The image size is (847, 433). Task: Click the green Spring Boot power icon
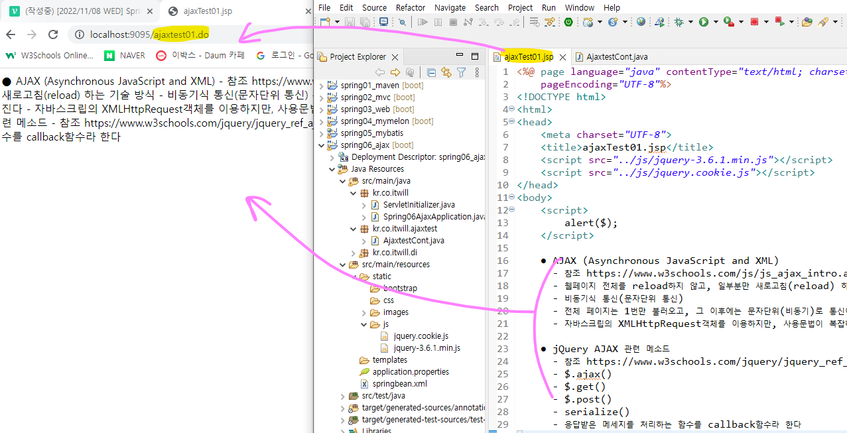point(568,22)
